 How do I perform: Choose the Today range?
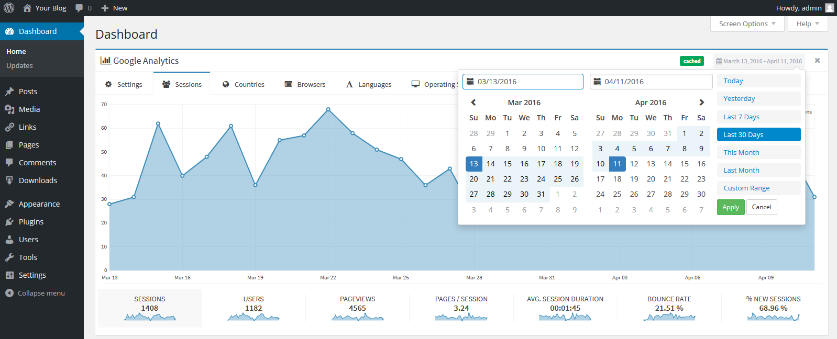click(x=758, y=81)
